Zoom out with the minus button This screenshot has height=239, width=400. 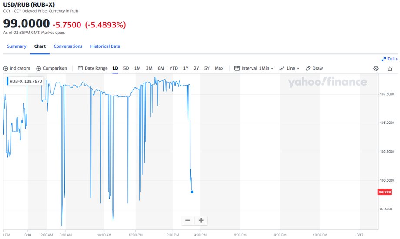click(188, 220)
